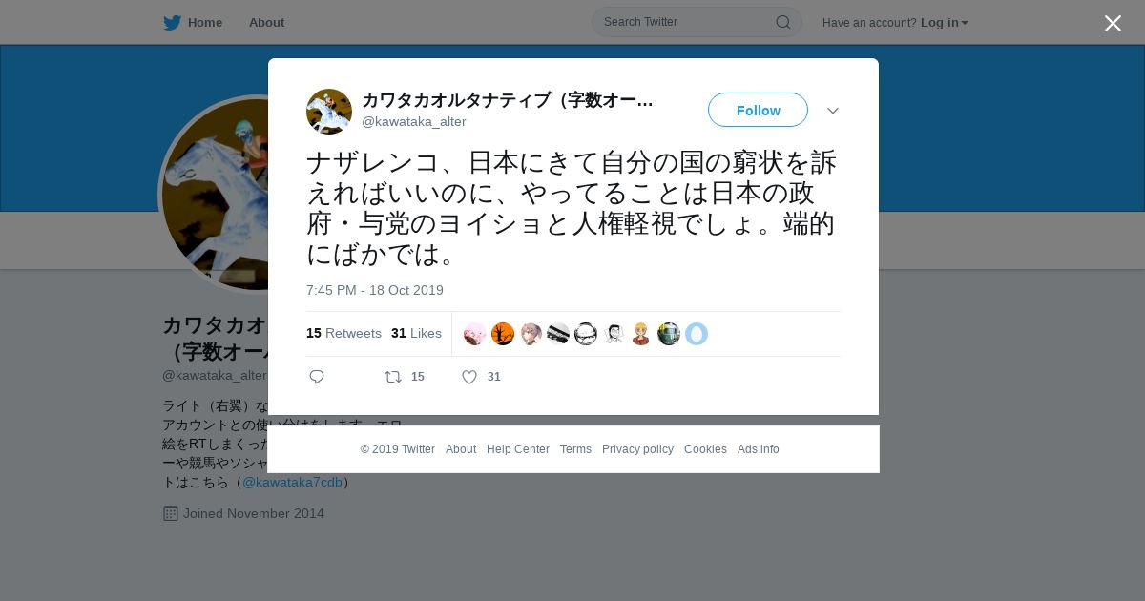Screen dimensions: 1145x601
Task: Go to Home in the top navigation
Action: [205, 23]
